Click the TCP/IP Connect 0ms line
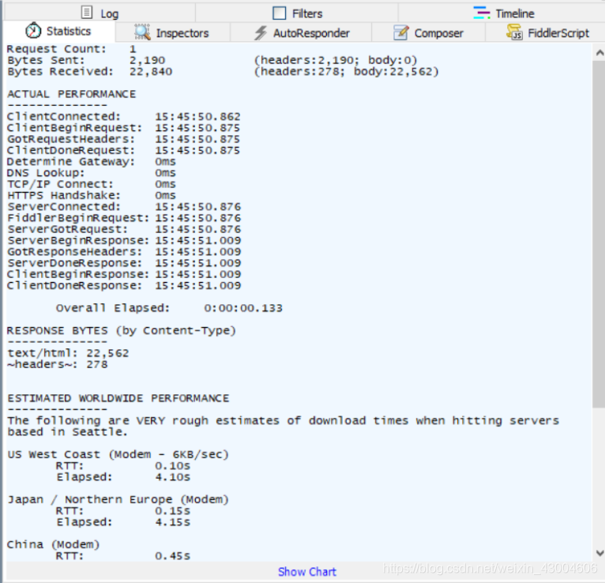Viewport: 605px width, 583px height. pyautogui.click(x=92, y=184)
